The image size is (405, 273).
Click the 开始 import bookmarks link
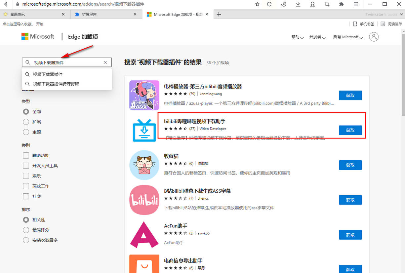(x=40, y=24)
